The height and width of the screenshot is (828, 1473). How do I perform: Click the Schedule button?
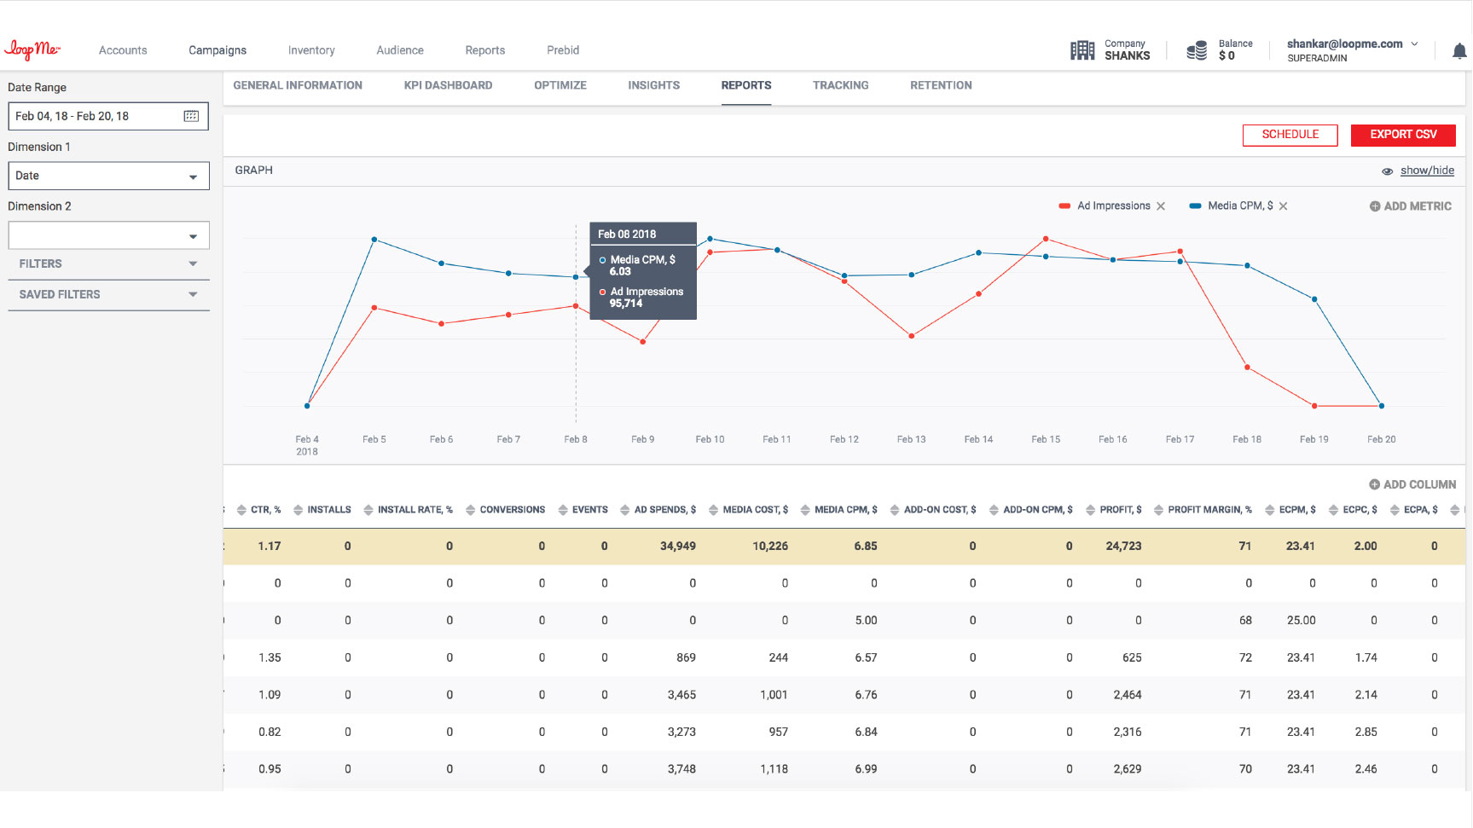point(1290,135)
